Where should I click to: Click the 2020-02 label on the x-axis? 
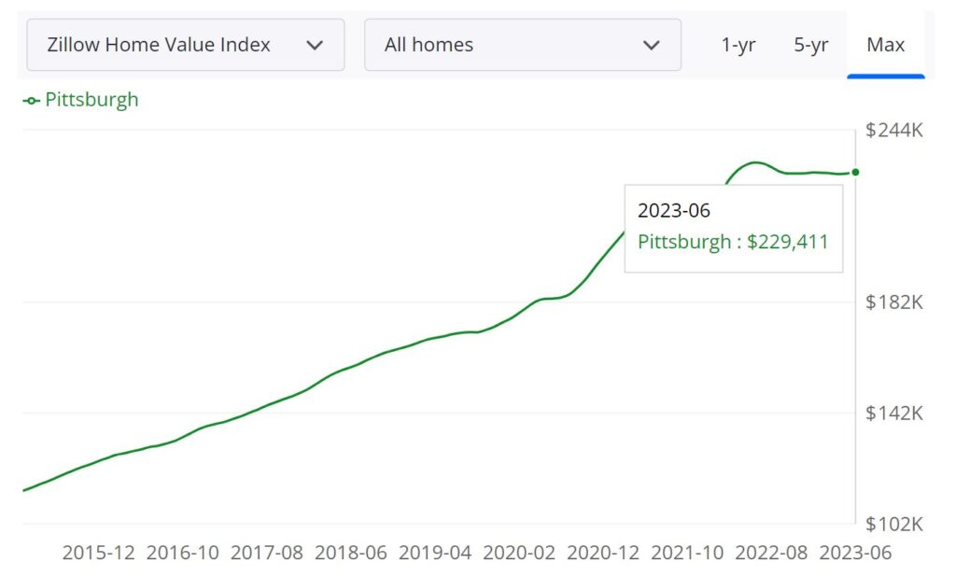point(519,553)
